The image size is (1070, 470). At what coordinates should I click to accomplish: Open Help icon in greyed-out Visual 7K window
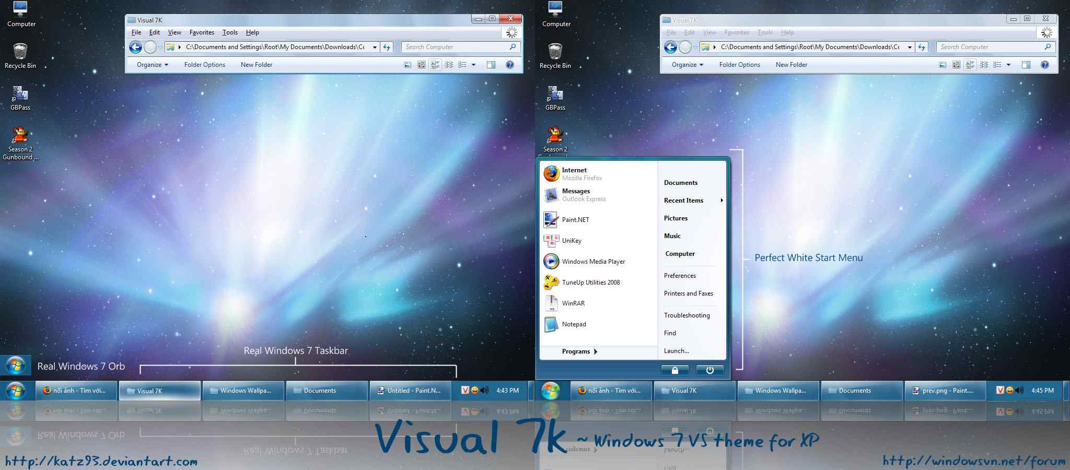coord(1045,65)
